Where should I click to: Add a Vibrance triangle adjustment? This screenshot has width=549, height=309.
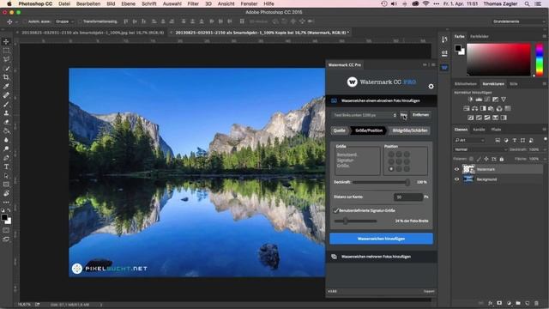(504, 100)
